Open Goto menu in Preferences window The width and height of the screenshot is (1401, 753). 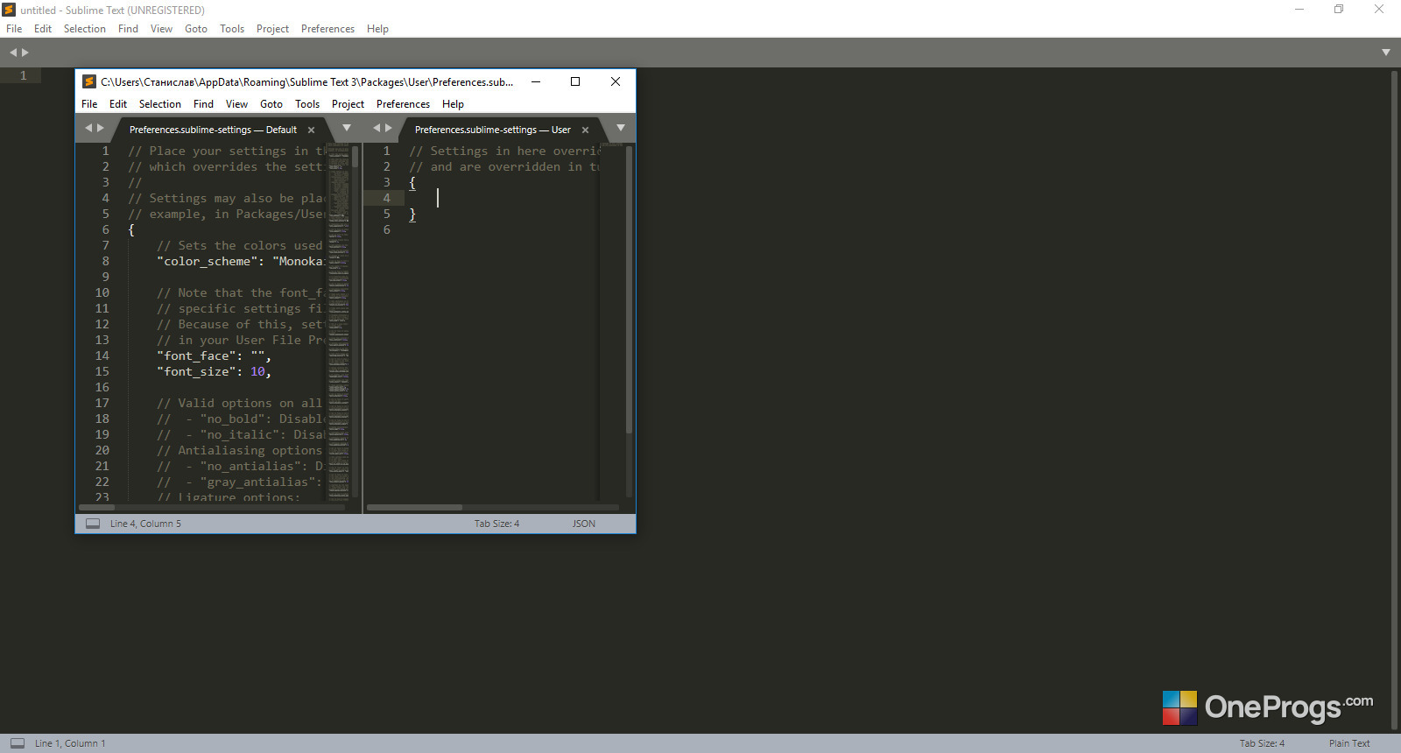pos(271,104)
